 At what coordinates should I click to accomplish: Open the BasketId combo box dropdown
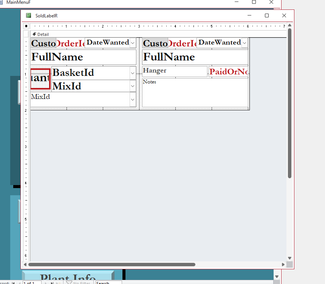click(133, 73)
